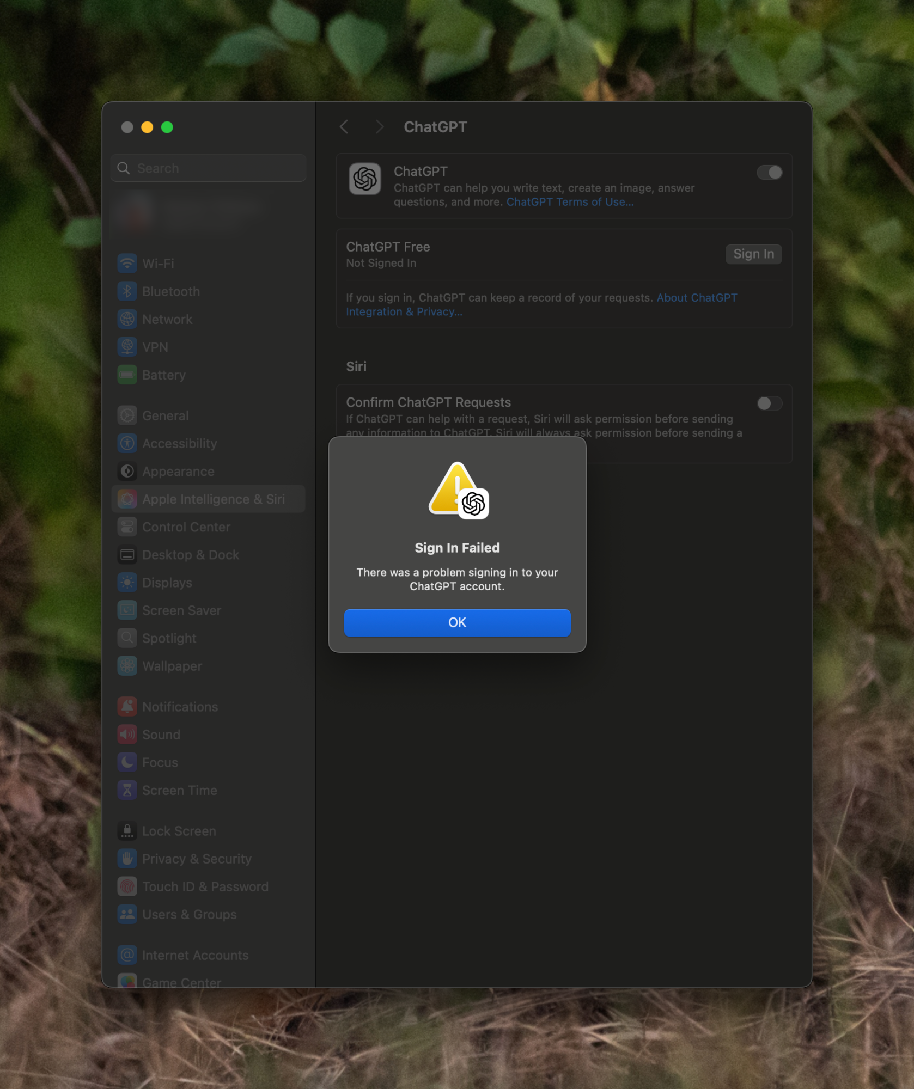Click the Notifications bell icon
This screenshot has height=1089, width=914.
coord(127,707)
